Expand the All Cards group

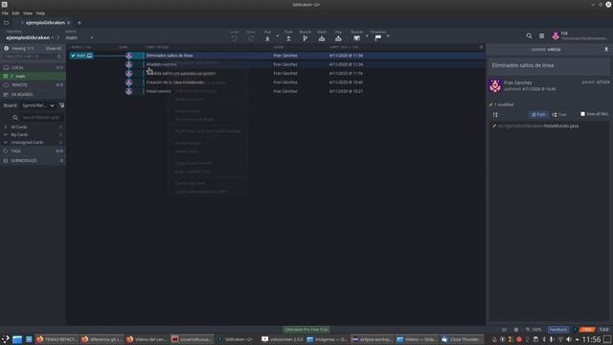point(33,126)
